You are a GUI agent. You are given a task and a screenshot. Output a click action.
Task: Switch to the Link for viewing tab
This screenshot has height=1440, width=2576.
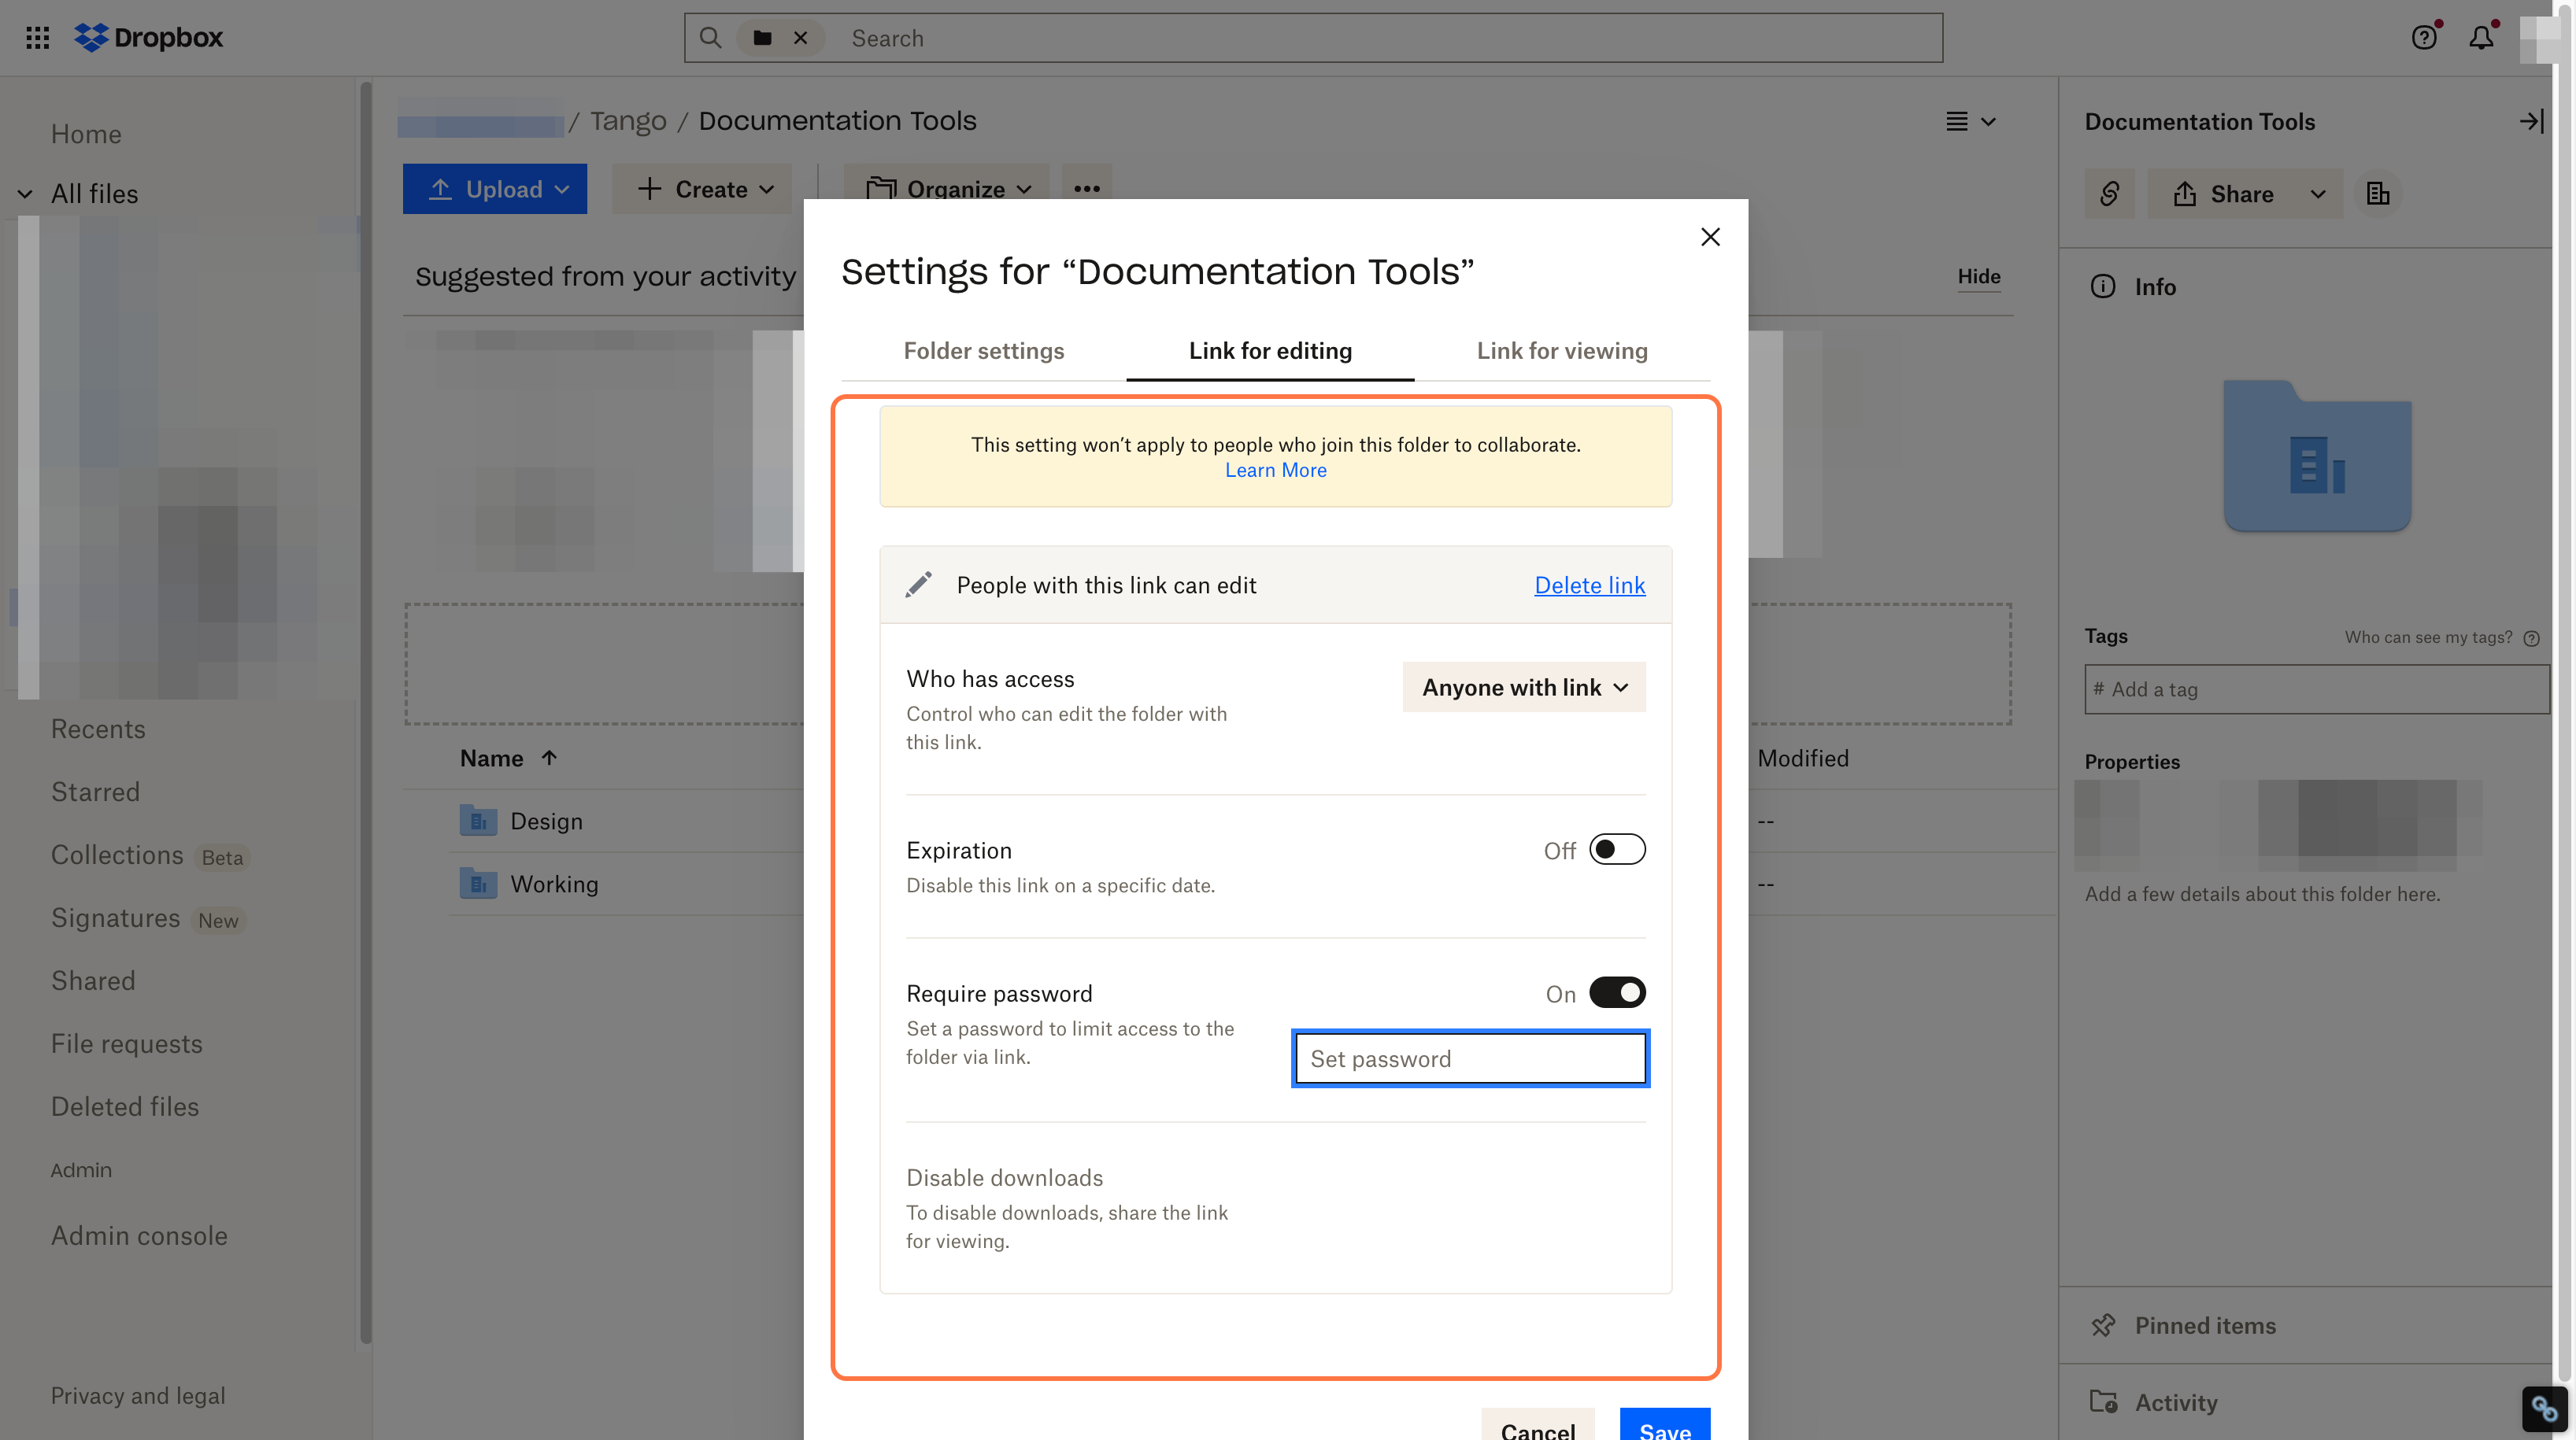(x=1562, y=351)
